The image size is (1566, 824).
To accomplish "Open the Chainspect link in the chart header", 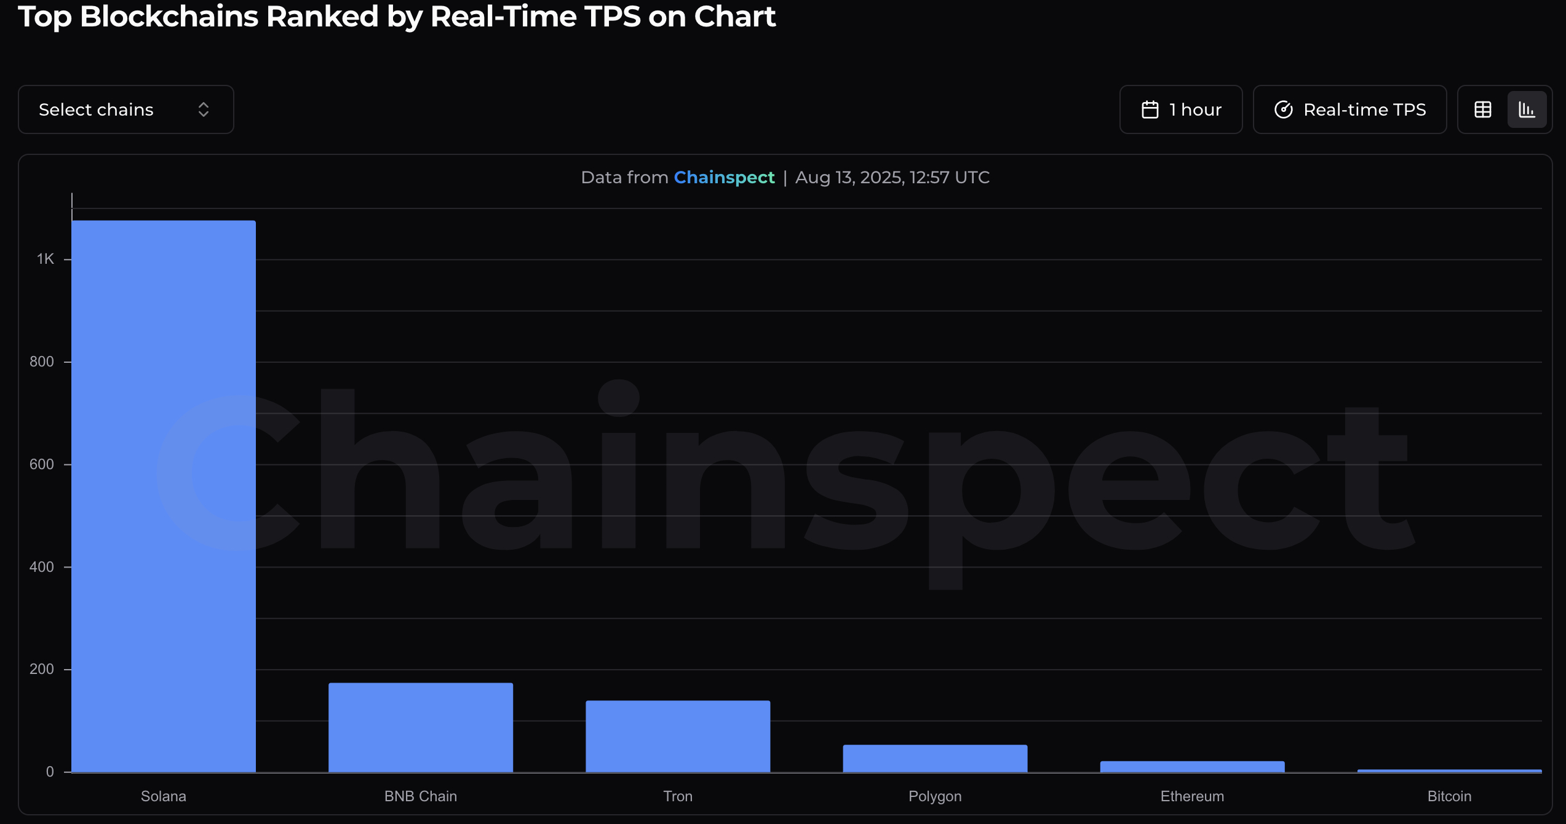I will pyautogui.click(x=724, y=177).
